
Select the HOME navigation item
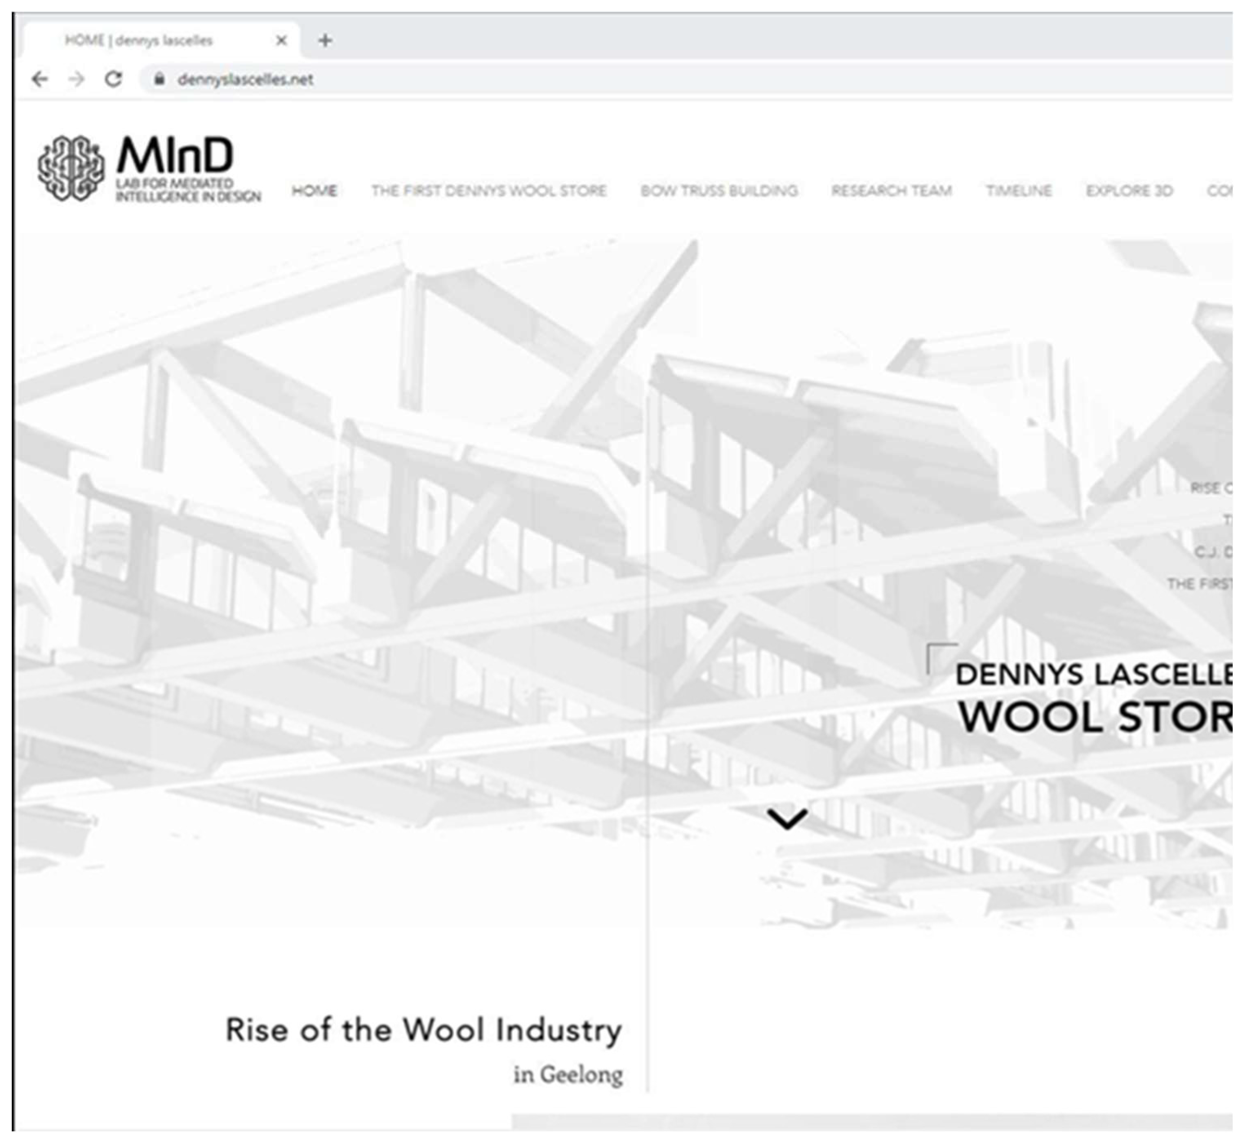[314, 191]
